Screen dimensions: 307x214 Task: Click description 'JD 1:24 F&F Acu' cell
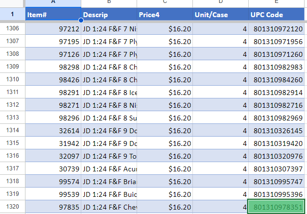tap(109, 169)
